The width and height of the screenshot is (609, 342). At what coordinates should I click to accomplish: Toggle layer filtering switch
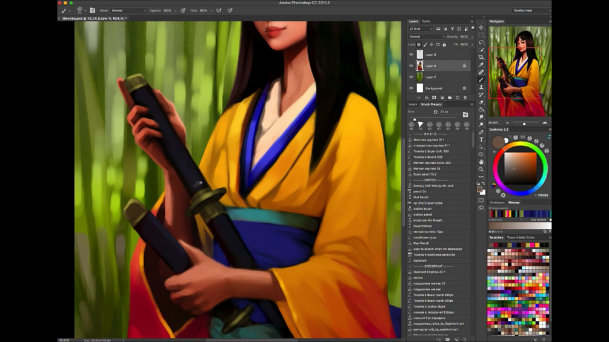coord(472,28)
